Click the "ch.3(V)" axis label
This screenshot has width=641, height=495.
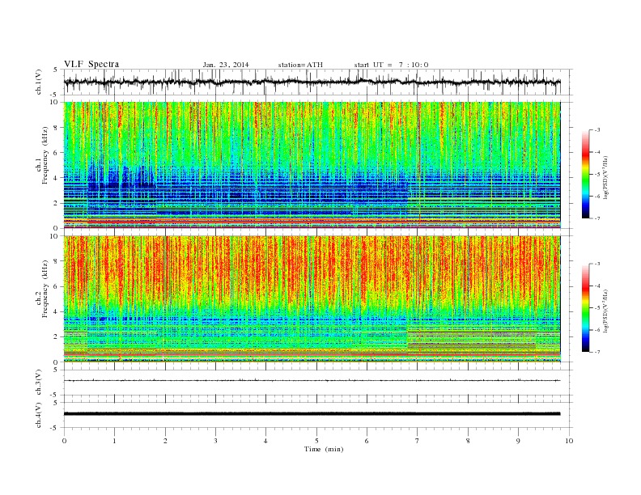click(39, 382)
